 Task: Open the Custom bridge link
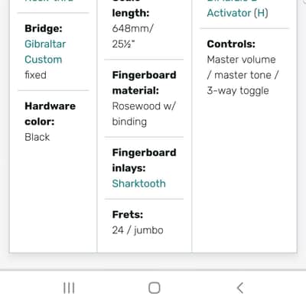[43, 60]
